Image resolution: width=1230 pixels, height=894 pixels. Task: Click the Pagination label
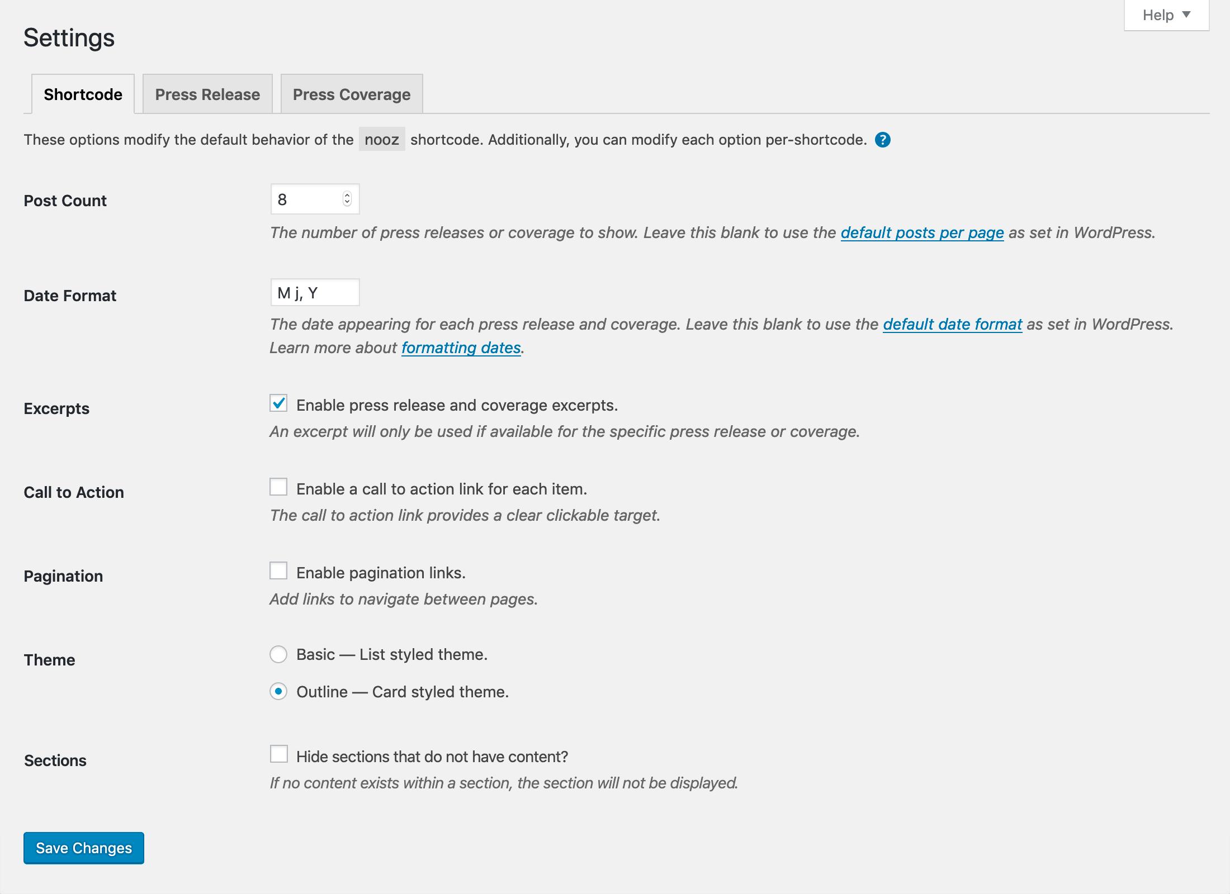pyautogui.click(x=63, y=576)
